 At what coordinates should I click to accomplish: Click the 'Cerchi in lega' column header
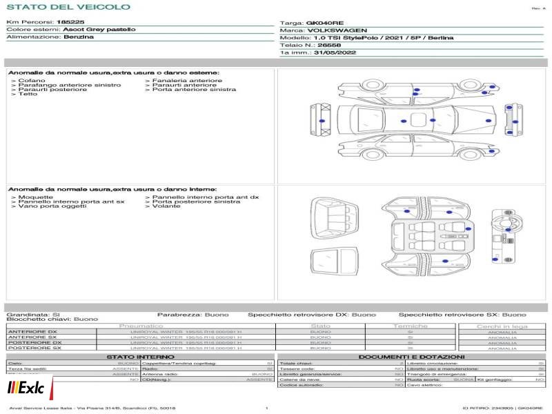click(502, 326)
